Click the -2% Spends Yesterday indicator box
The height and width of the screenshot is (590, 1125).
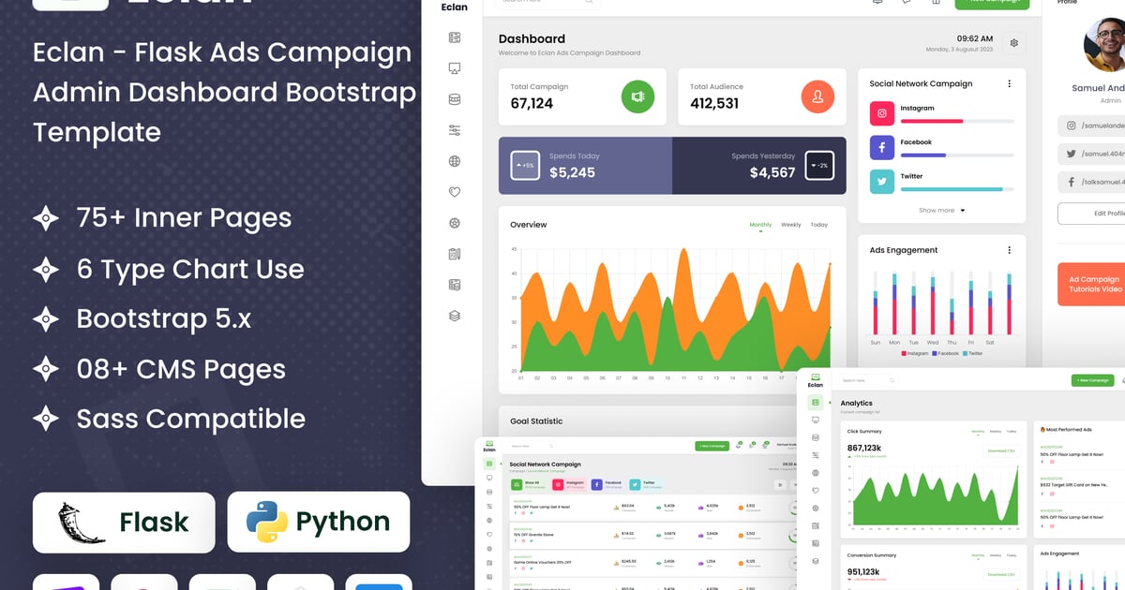click(819, 166)
